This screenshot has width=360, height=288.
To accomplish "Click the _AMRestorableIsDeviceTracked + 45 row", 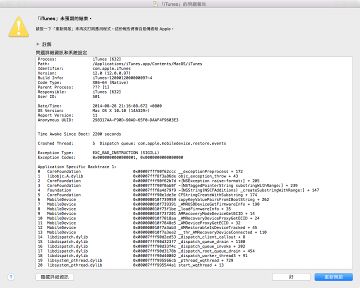I will click(147, 227).
